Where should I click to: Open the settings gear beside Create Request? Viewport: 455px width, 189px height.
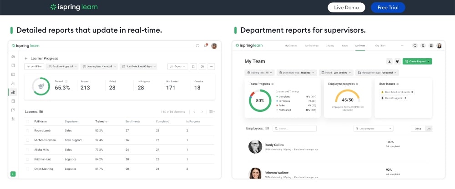tap(397, 61)
